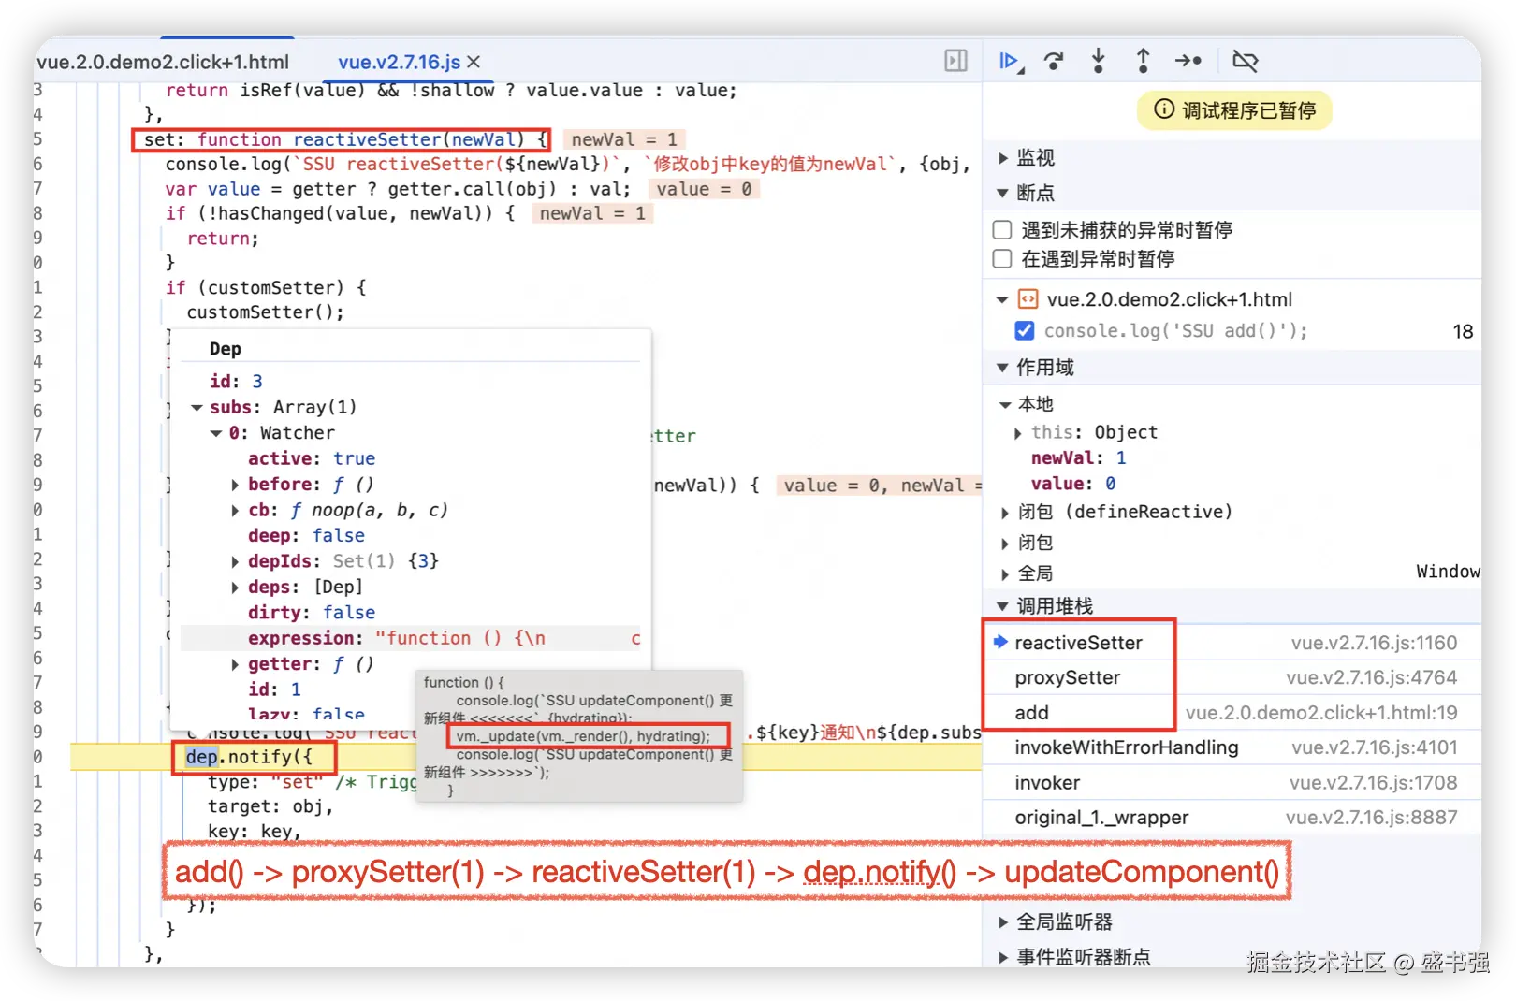
Task: Click the customSetter(); code line
Action: pyautogui.click(x=266, y=312)
